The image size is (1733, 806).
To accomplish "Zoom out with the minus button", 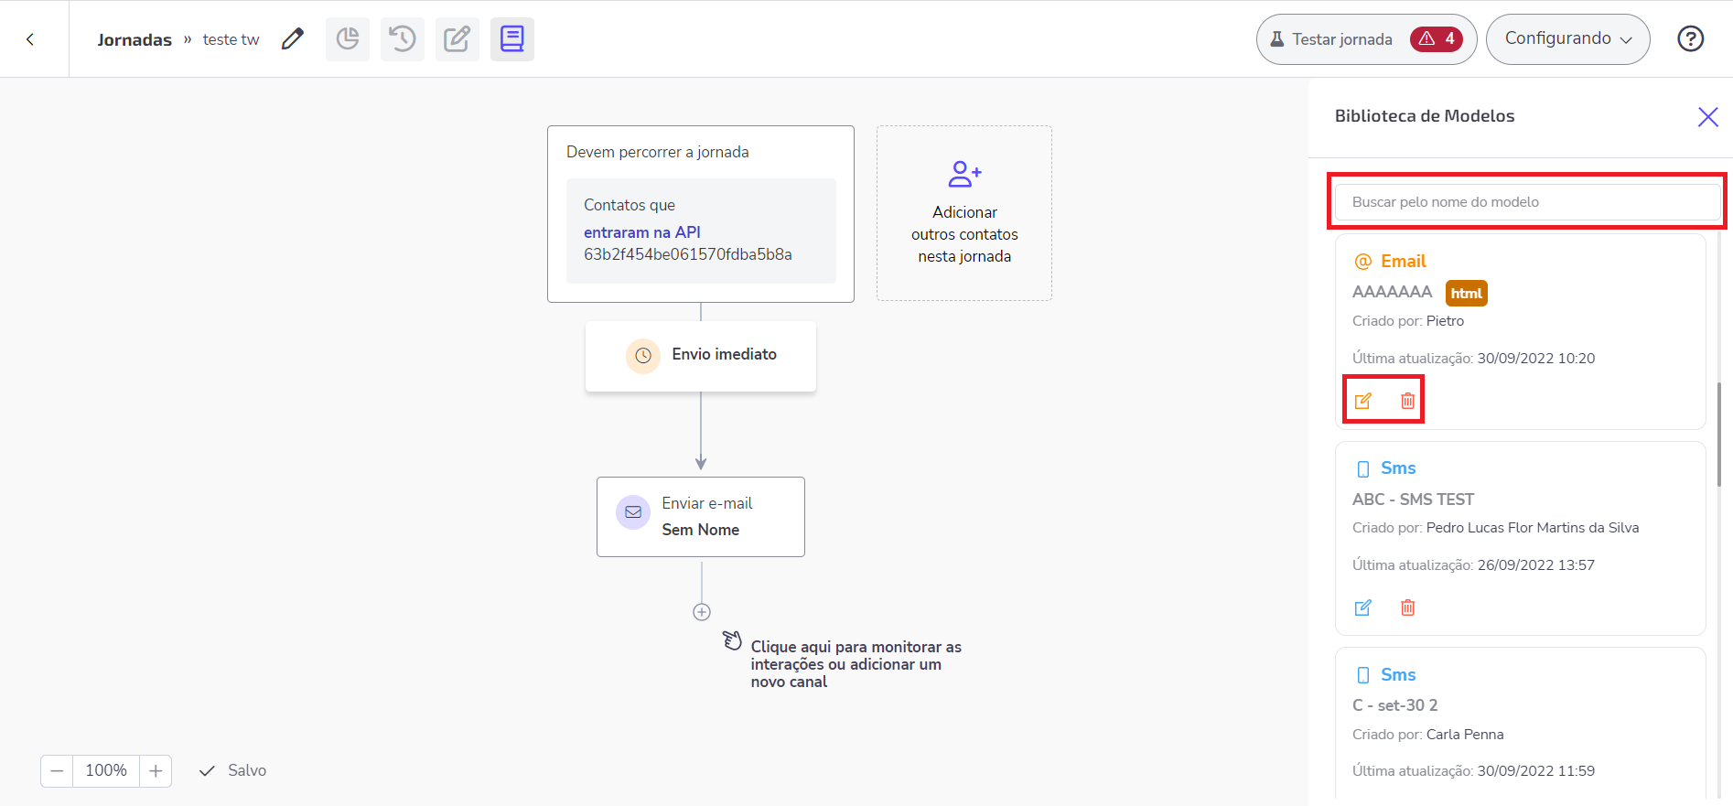I will point(57,771).
